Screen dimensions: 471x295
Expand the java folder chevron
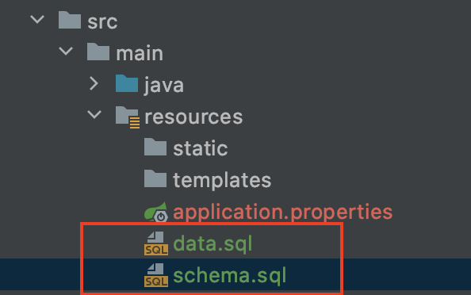tap(94, 83)
